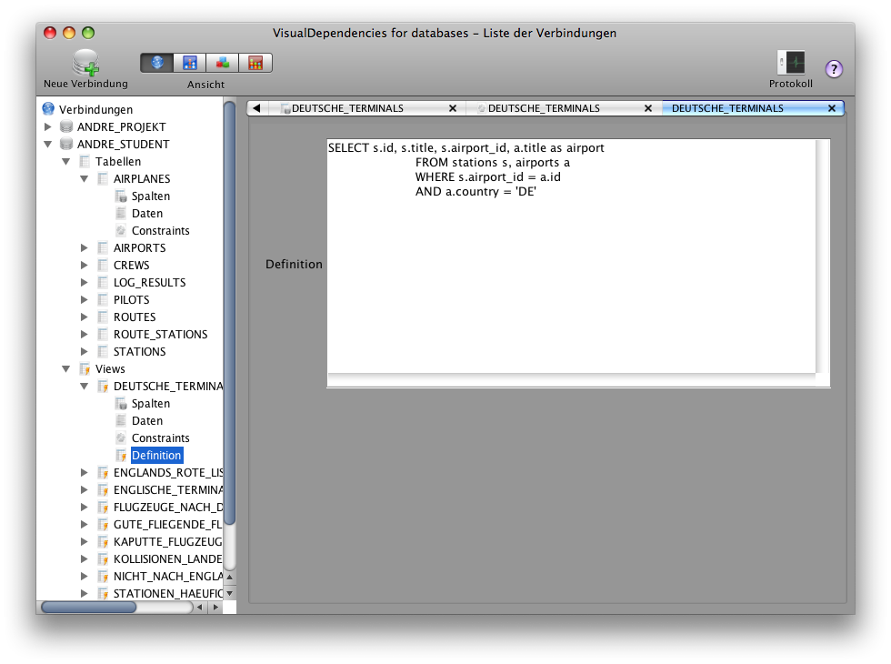This screenshot has width=891, height=664.
Task: Expand the GUTE_FLIEGENDE view node
Action: 84,524
